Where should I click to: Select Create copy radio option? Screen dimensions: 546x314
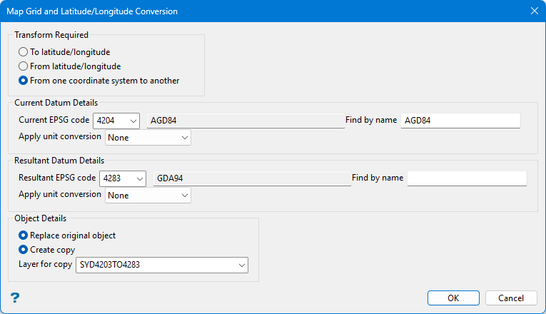coord(24,250)
